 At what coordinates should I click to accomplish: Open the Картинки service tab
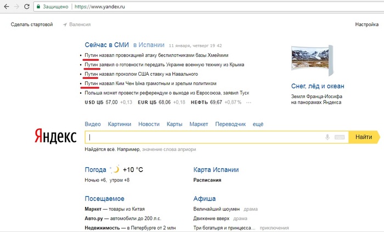click(x=120, y=124)
